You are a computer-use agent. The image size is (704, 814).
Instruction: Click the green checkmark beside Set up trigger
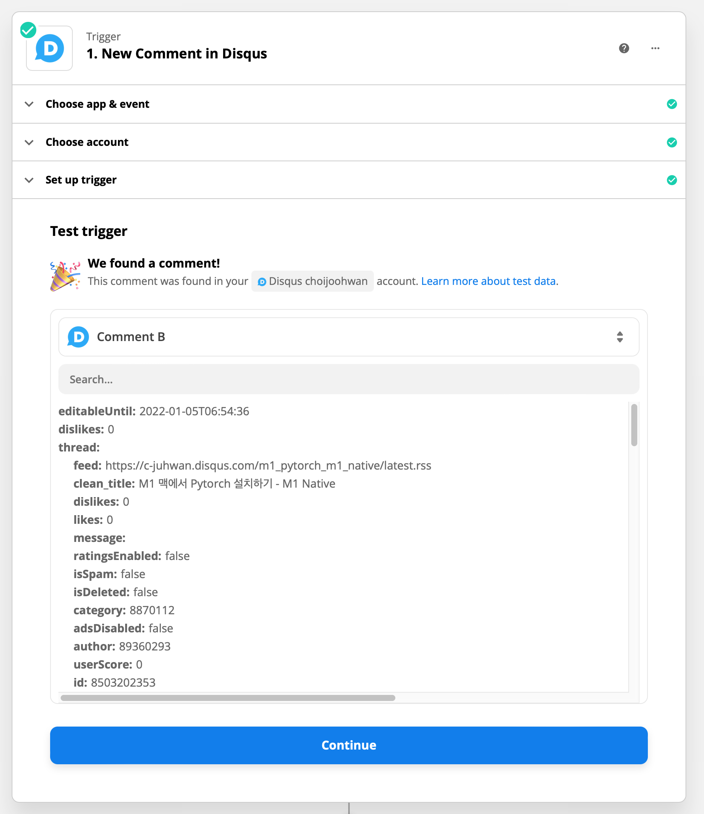click(672, 180)
